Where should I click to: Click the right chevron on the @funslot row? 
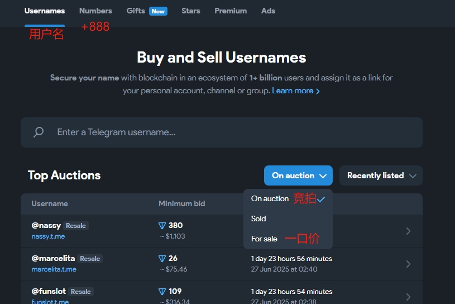click(x=408, y=297)
